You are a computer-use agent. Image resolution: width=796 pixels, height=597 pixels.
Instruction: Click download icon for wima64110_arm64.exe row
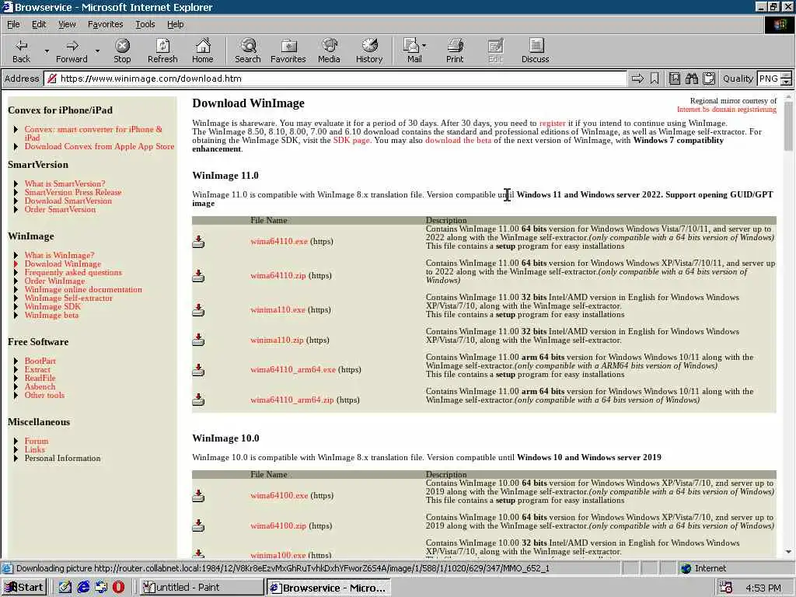coord(198,369)
